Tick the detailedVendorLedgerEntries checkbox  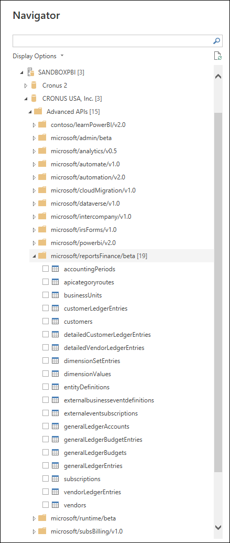46,348
